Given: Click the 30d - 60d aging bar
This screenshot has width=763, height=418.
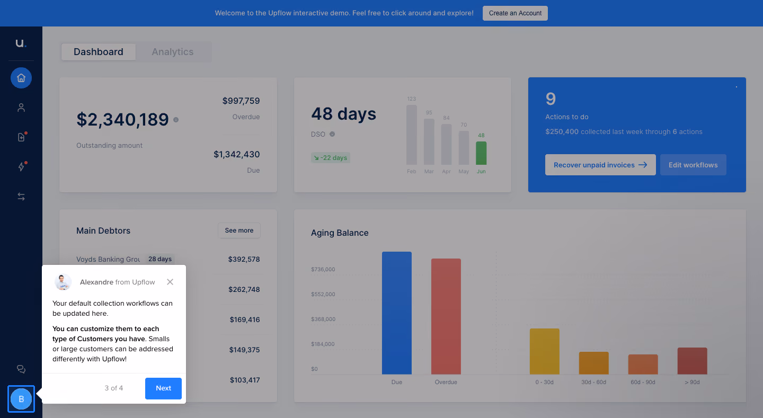Looking at the screenshot, I should tap(594, 363).
